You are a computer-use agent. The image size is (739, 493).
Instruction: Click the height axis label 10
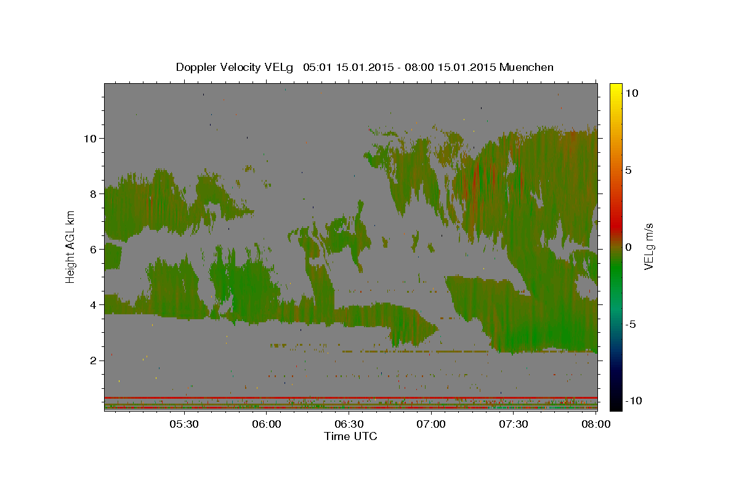(x=90, y=138)
